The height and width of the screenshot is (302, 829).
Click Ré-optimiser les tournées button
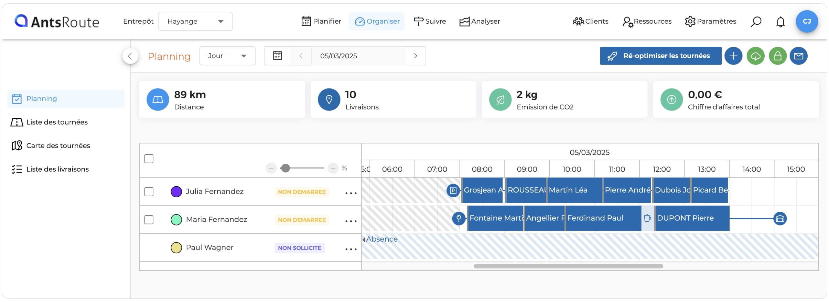click(x=660, y=56)
